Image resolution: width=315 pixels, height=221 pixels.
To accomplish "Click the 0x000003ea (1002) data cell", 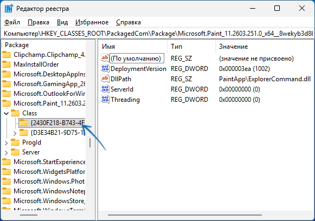I will (245, 69).
